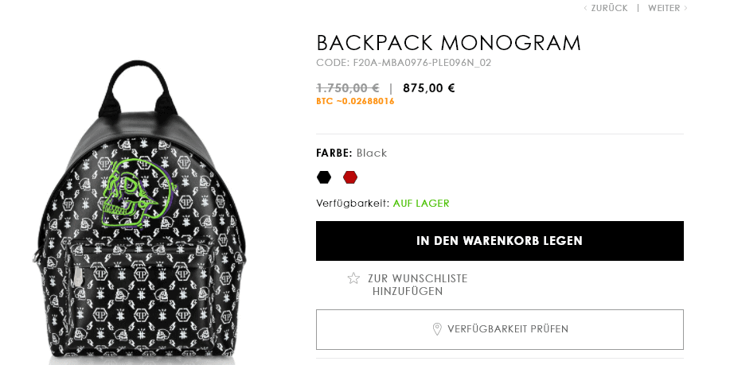Click the wishlist star icon
The width and height of the screenshot is (730, 365).
tap(353, 278)
